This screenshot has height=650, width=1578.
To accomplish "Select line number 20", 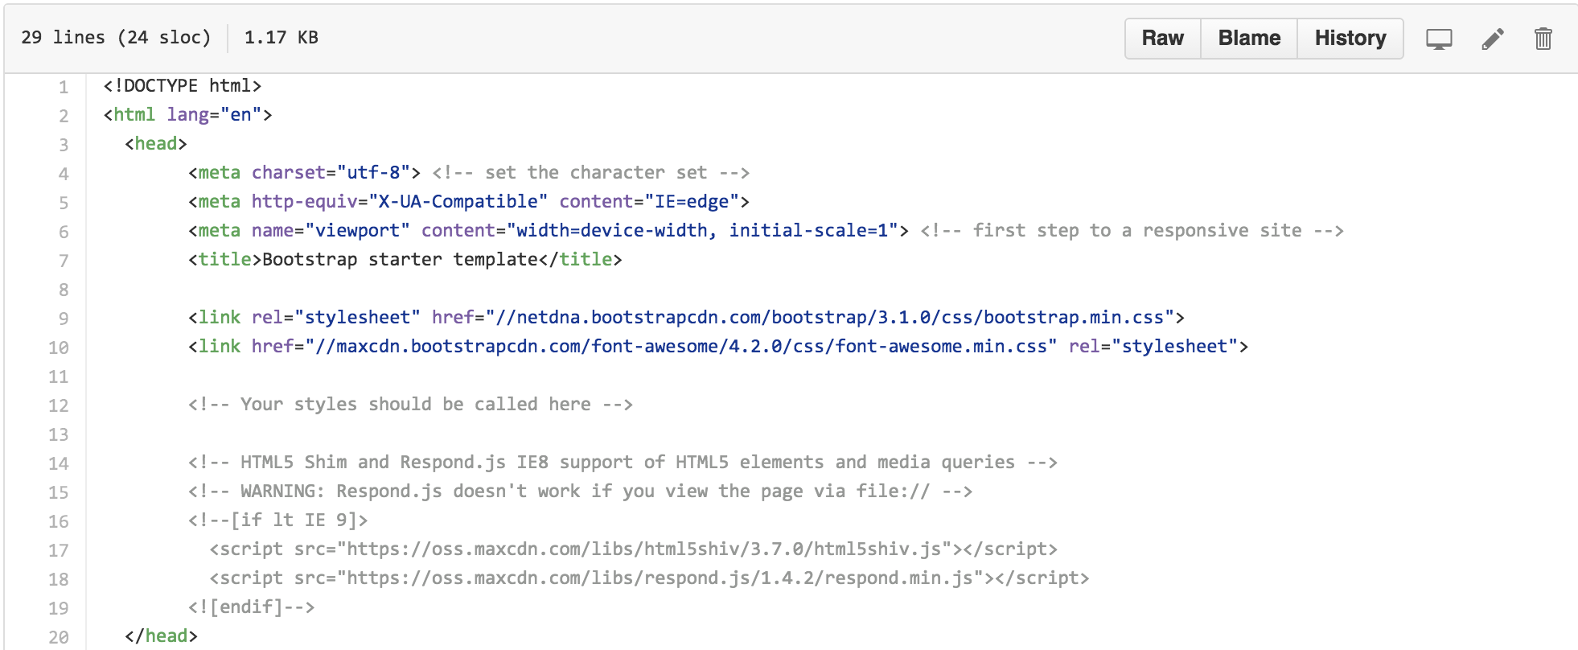I will tap(59, 637).
